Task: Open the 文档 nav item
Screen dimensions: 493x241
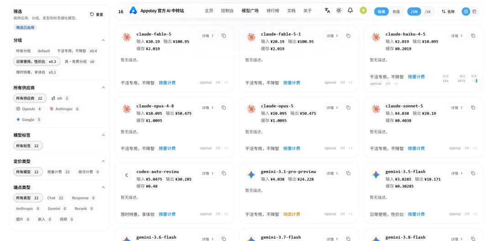Action: (x=291, y=11)
